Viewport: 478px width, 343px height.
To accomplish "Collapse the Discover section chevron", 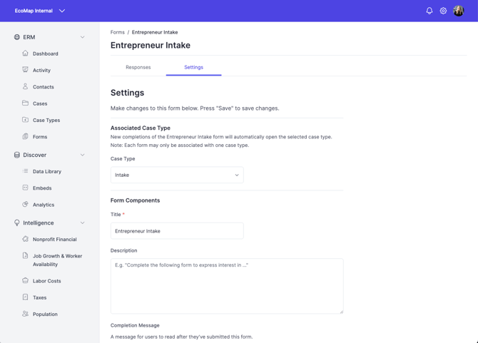I will point(82,155).
